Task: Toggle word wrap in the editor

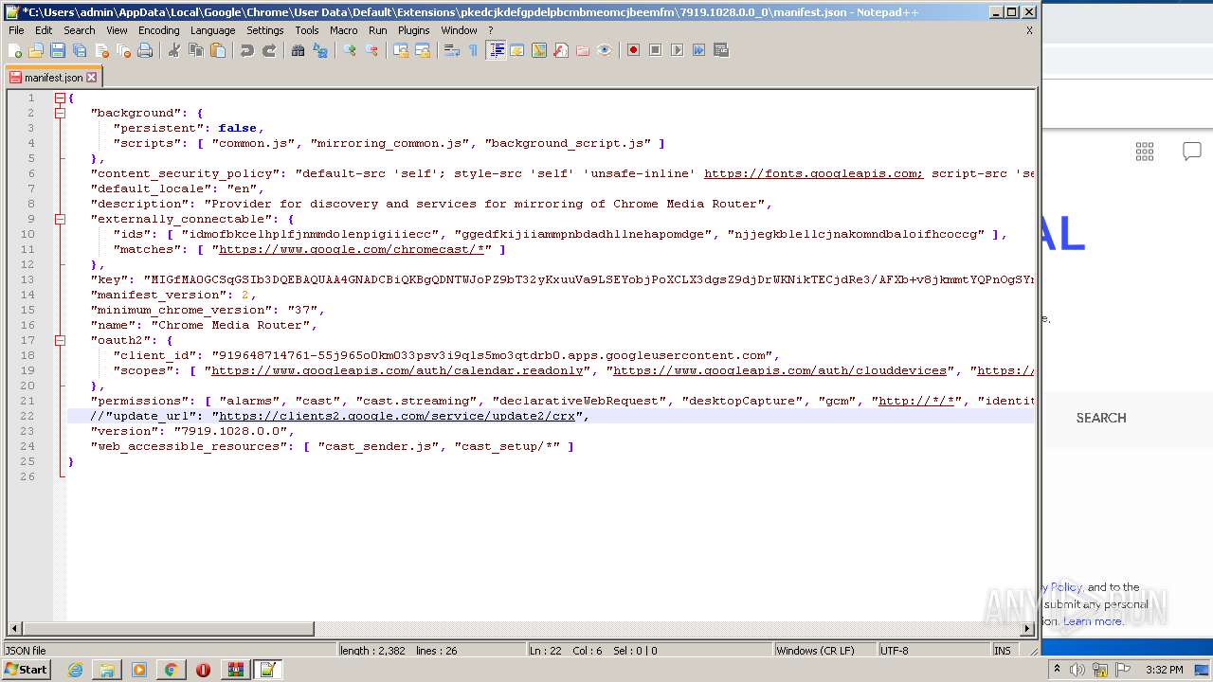Action: 452,50
